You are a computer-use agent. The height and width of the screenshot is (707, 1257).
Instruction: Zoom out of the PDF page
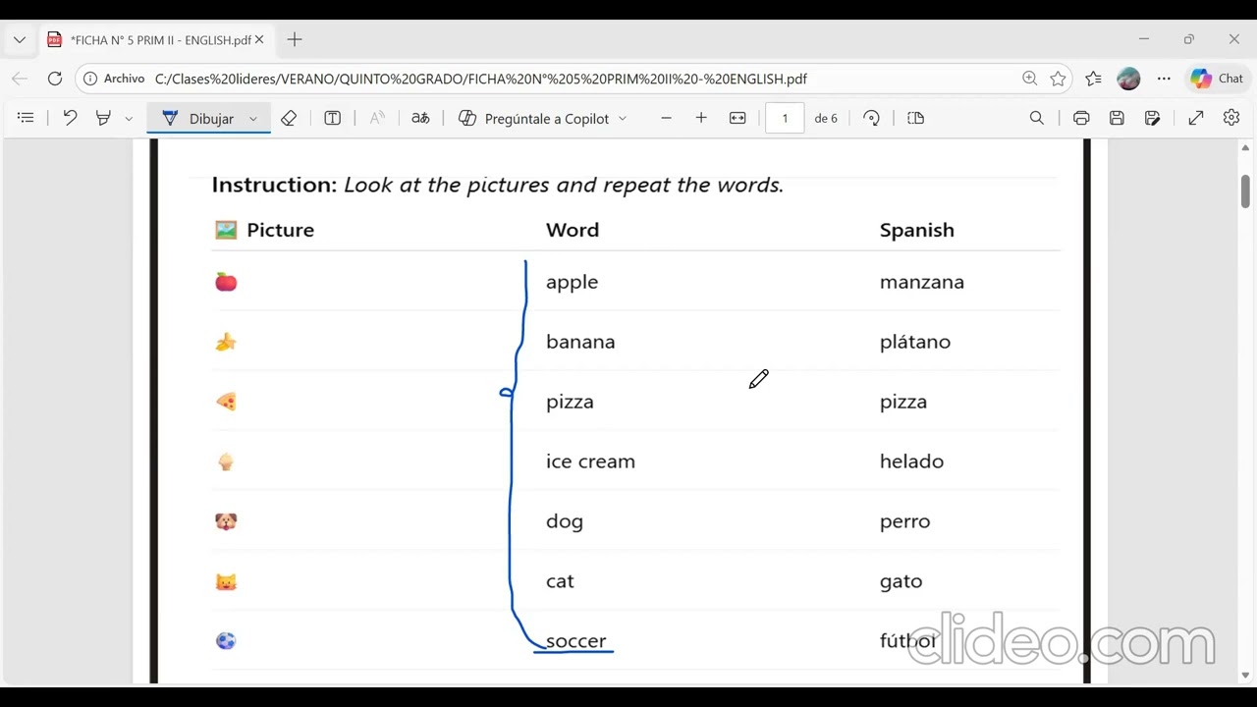coord(666,118)
